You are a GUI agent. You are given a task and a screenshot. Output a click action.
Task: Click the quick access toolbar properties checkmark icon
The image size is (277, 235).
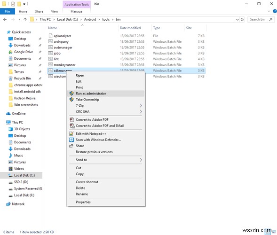point(13,4)
